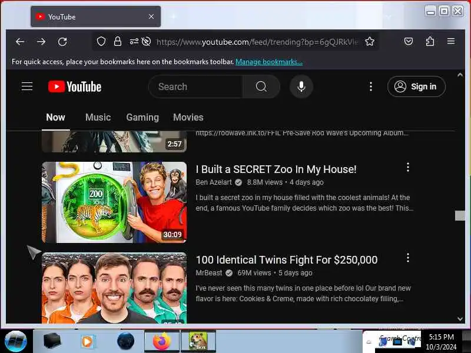This screenshot has height=353, width=471.
Task: Open the Windows Start orb
Action: coord(16,341)
